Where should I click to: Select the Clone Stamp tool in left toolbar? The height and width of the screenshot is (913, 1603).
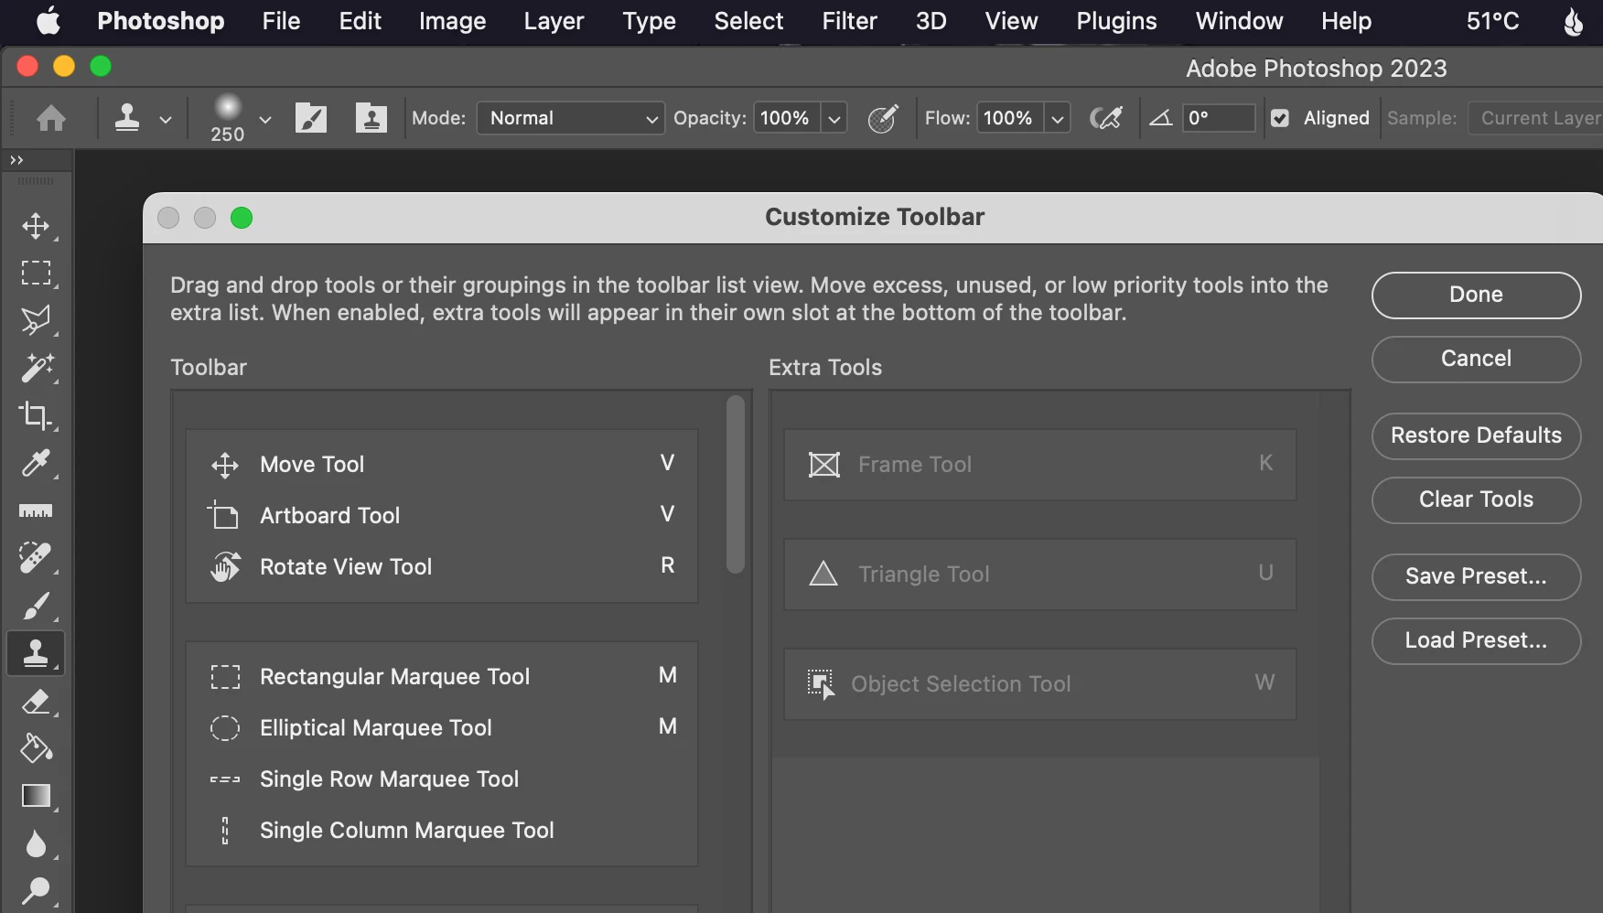click(x=36, y=653)
